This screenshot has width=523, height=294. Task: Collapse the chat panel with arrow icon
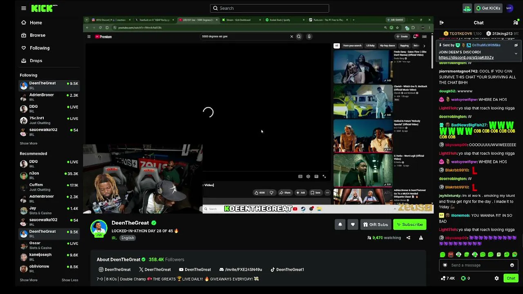click(441, 23)
